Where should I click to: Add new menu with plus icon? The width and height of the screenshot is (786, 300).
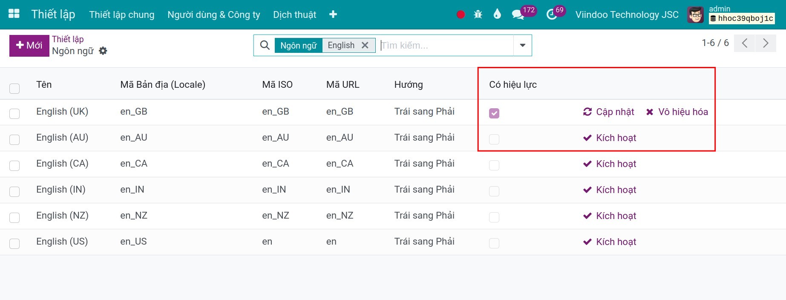[x=333, y=14]
